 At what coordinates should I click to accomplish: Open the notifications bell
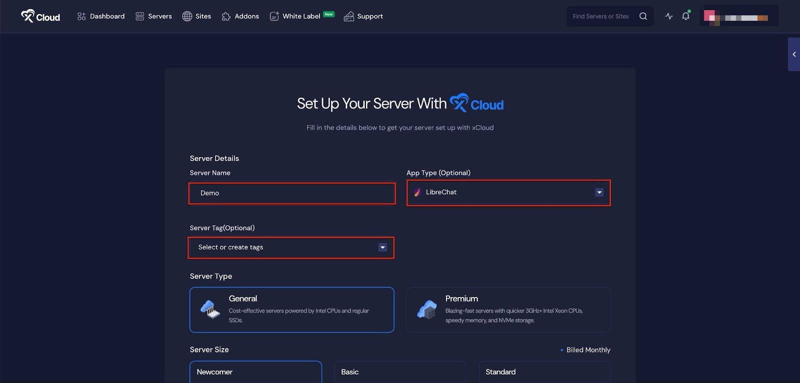pos(685,16)
